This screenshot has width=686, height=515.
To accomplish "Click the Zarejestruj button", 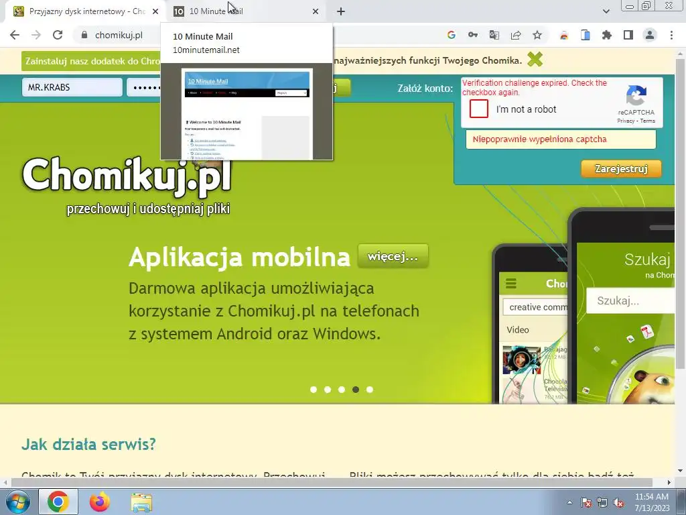I will click(621, 168).
